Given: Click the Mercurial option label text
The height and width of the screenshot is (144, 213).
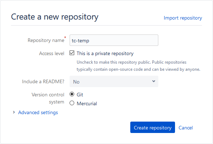Looking at the screenshot, I should (x=87, y=104).
